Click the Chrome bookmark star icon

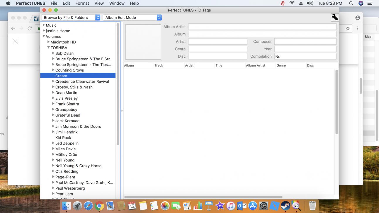(x=348, y=28)
